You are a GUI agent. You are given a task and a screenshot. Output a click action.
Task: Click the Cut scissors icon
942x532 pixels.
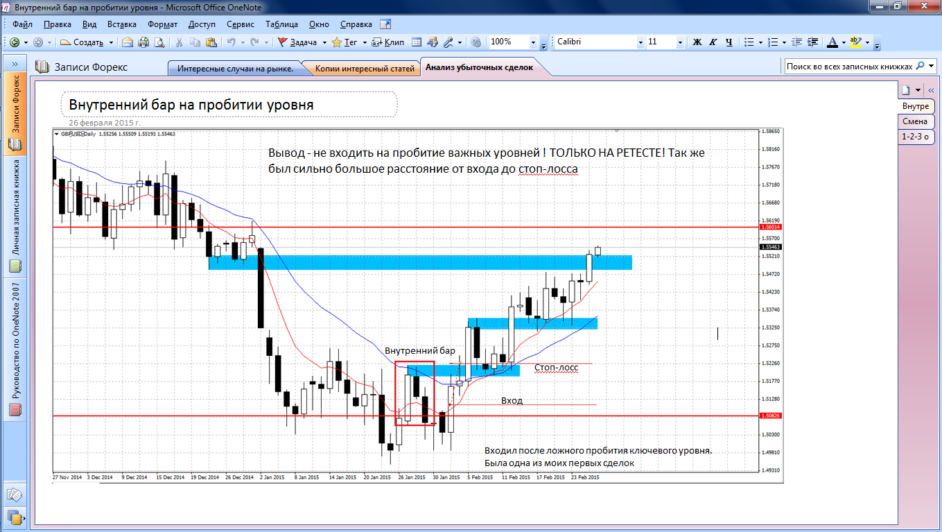[x=179, y=42]
